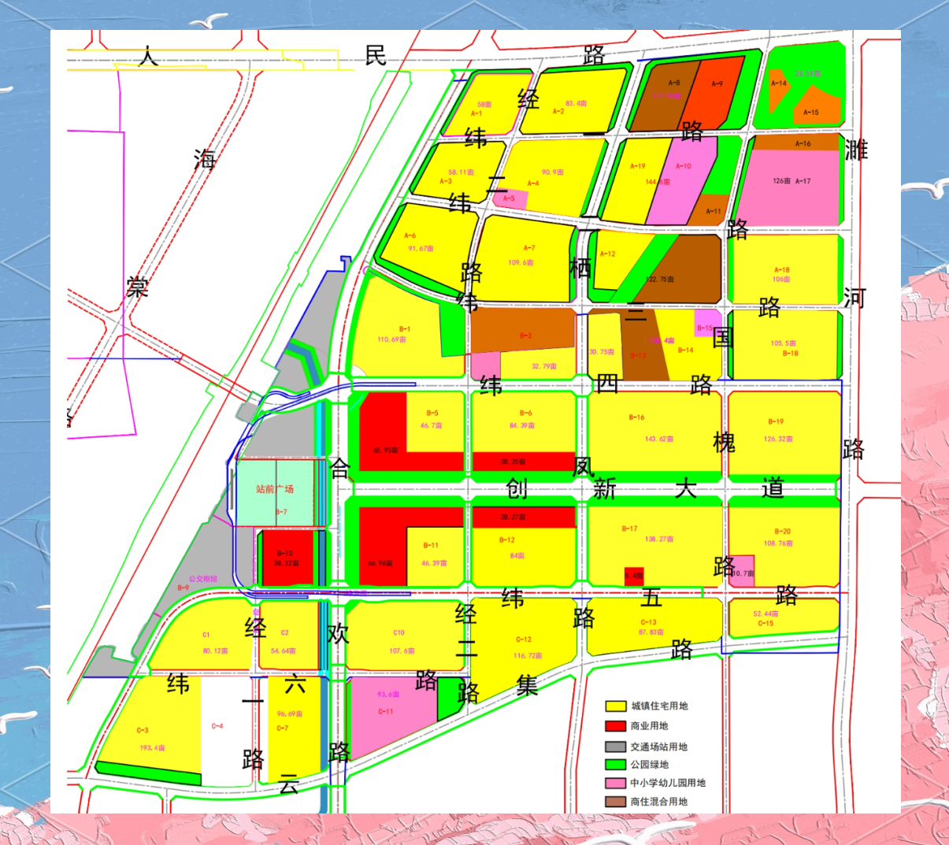Select the grey 交通场站用地 legend swatch
This screenshot has height=845, width=949.
[x=616, y=747]
